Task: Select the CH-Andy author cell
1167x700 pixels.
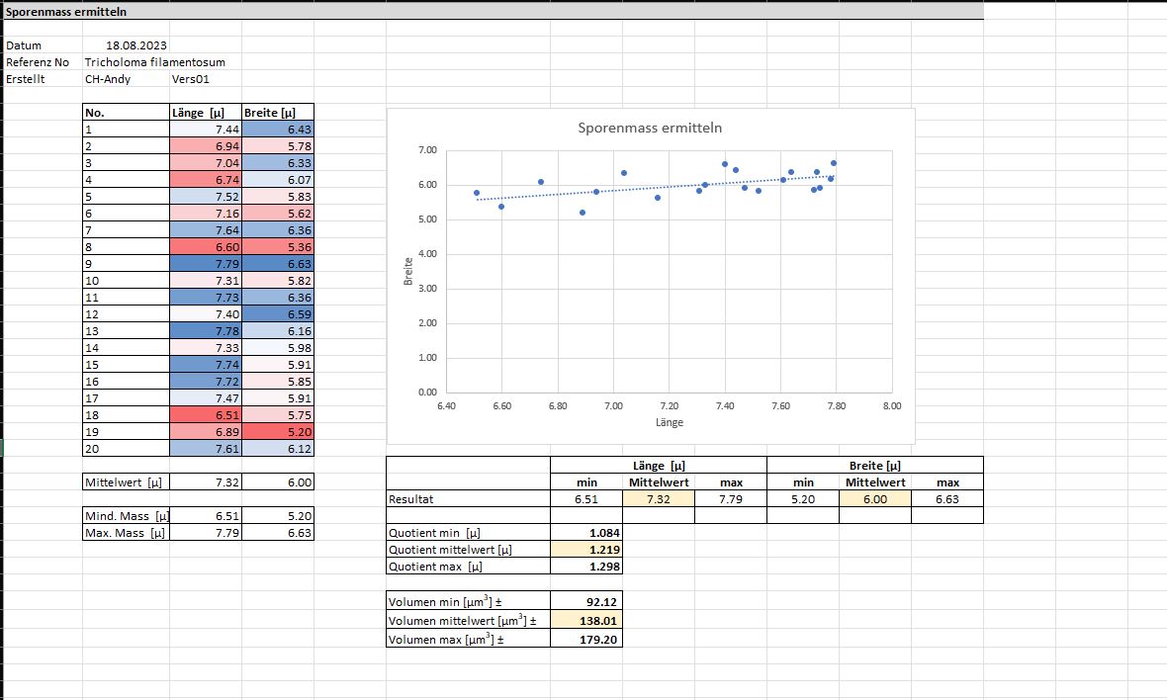Action: pos(108,79)
